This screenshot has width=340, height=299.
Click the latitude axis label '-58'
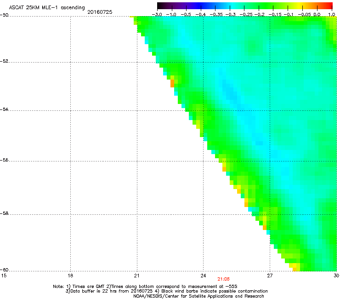[4, 213]
